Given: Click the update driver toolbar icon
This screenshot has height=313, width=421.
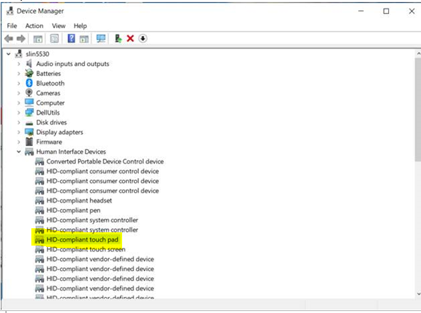Looking at the screenshot, I should (118, 39).
